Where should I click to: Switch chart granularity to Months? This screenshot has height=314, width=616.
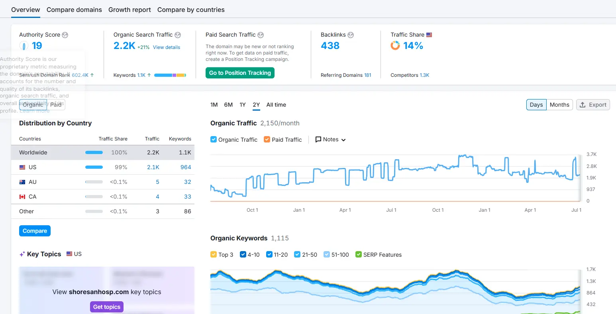coord(559,105)
